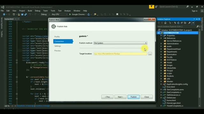Expand the DepartmentHead folder
This screenshot has height=114, width=204.
pos(161,49)
